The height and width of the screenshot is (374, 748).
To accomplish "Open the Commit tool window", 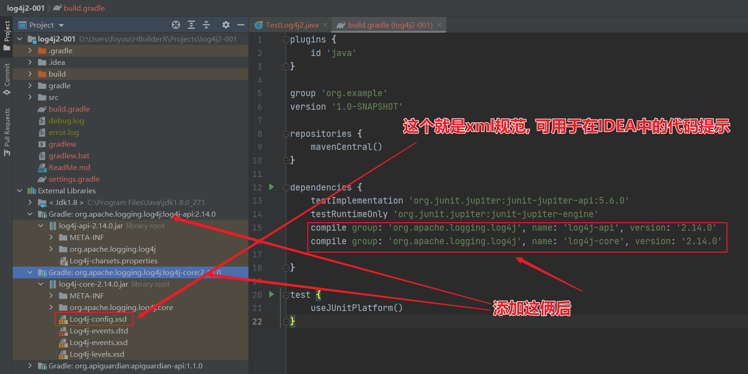I will click(7, 78).
